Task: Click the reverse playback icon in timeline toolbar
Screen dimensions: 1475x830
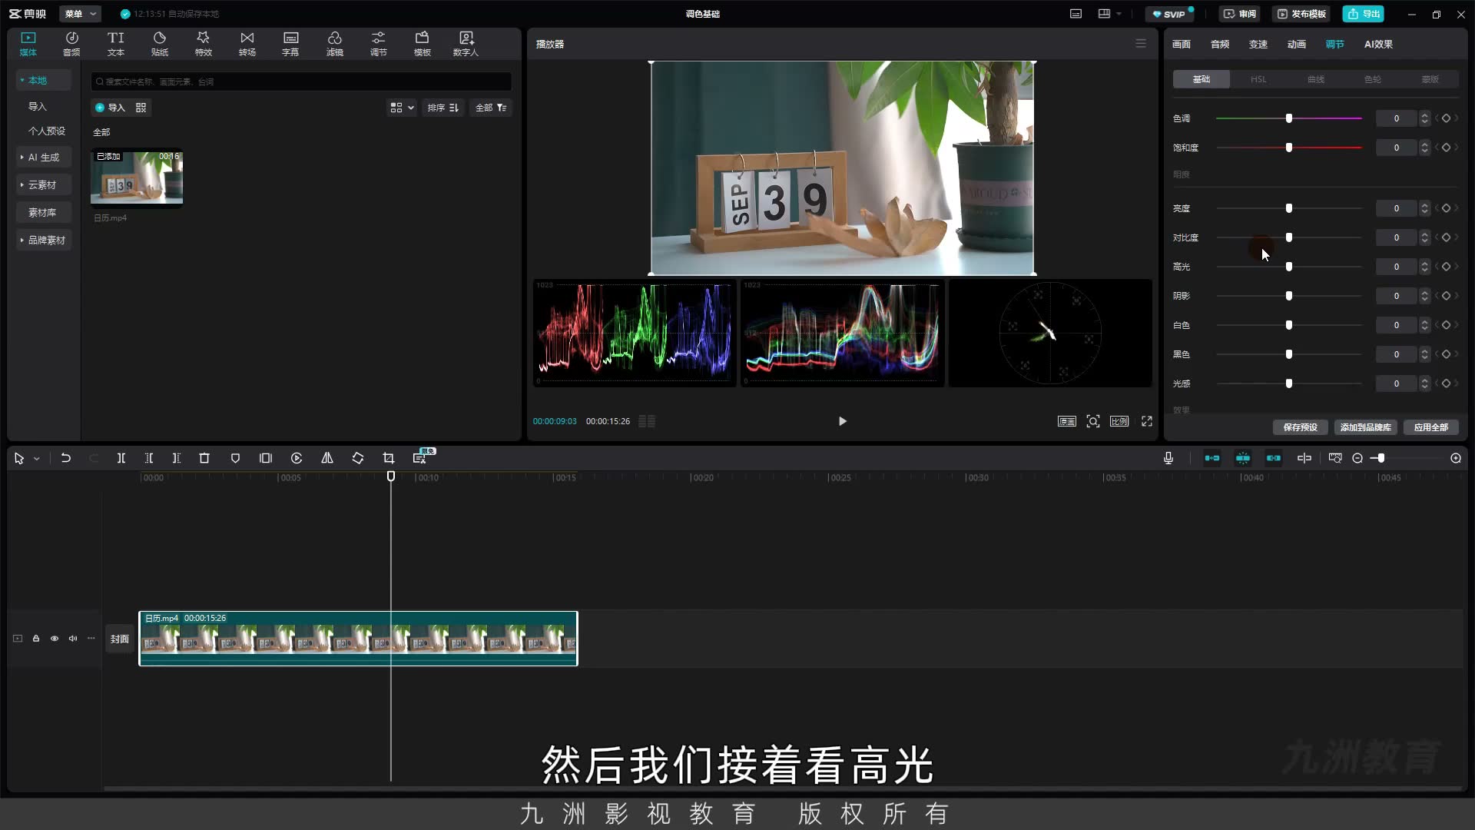Action: point(297,458)
